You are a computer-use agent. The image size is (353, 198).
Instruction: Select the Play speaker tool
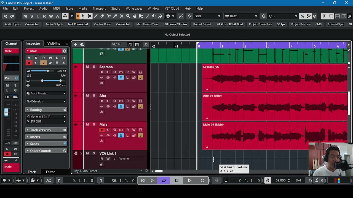[154, 16]
